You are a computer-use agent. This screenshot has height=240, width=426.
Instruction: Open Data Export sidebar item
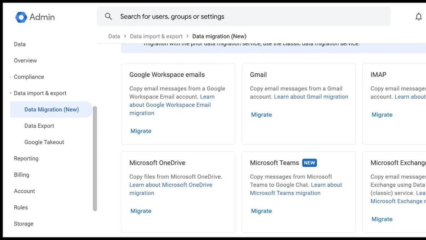[39, 126]
